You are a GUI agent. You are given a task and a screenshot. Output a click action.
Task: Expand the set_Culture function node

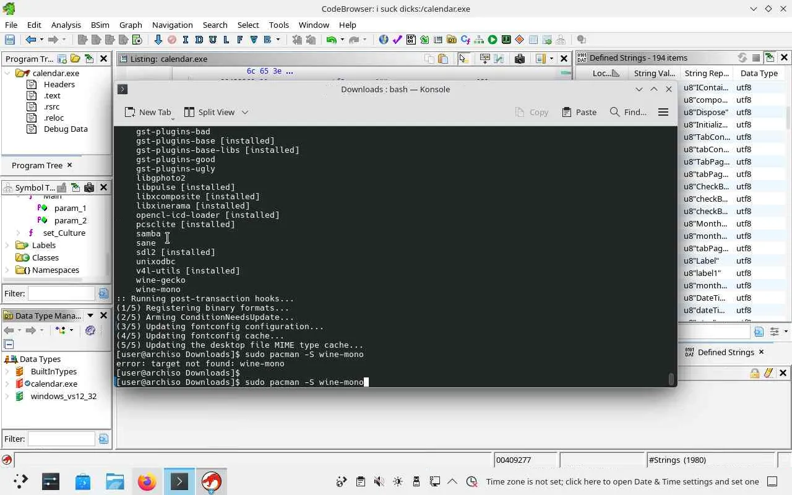[x=18, y=233]
